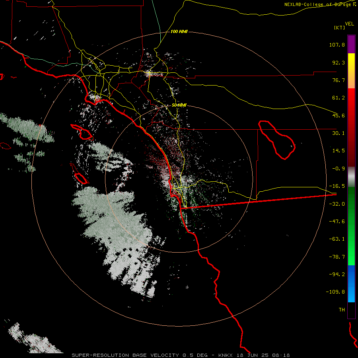The width and height of the screenshot is (358, 358).
Task: Click the 30.1 scale value
Action: click(339, 133)
